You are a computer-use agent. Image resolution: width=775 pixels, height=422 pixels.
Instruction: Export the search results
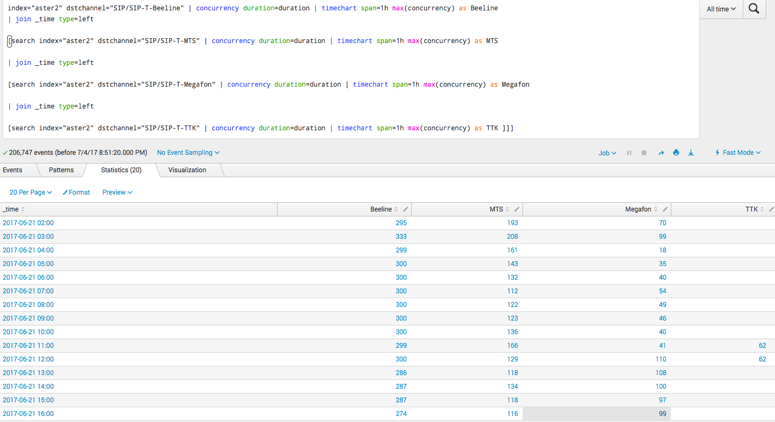click(x=690, y=153)
